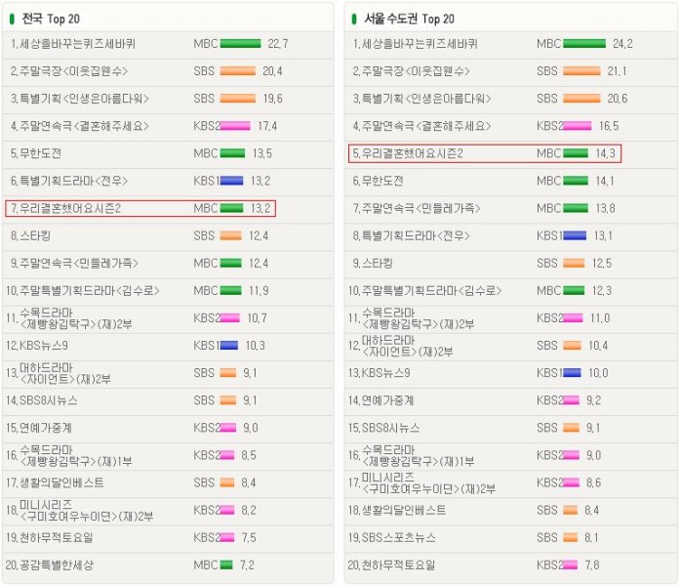
Task: Select '18.미니시리즈<구미호여우누이뎐>(재)2부' in the 전국 list
Action: (x=79, y=510)
